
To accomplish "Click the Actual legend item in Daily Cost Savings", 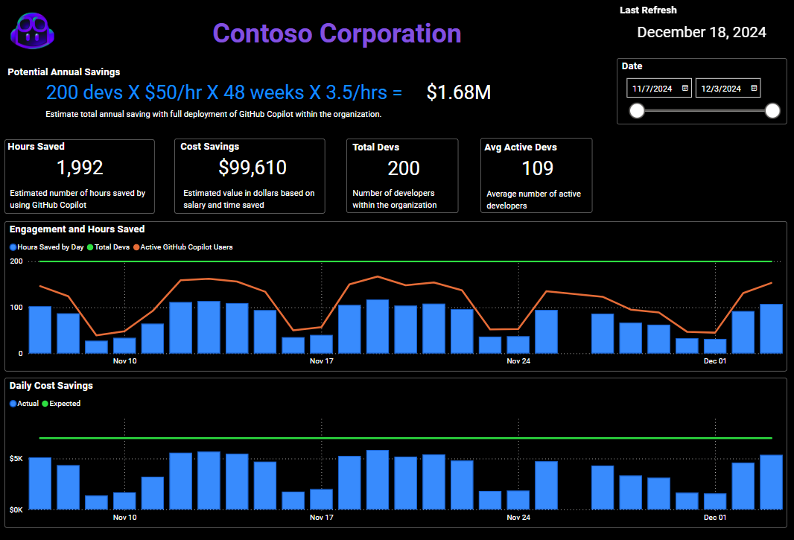I will coord(25,404).
